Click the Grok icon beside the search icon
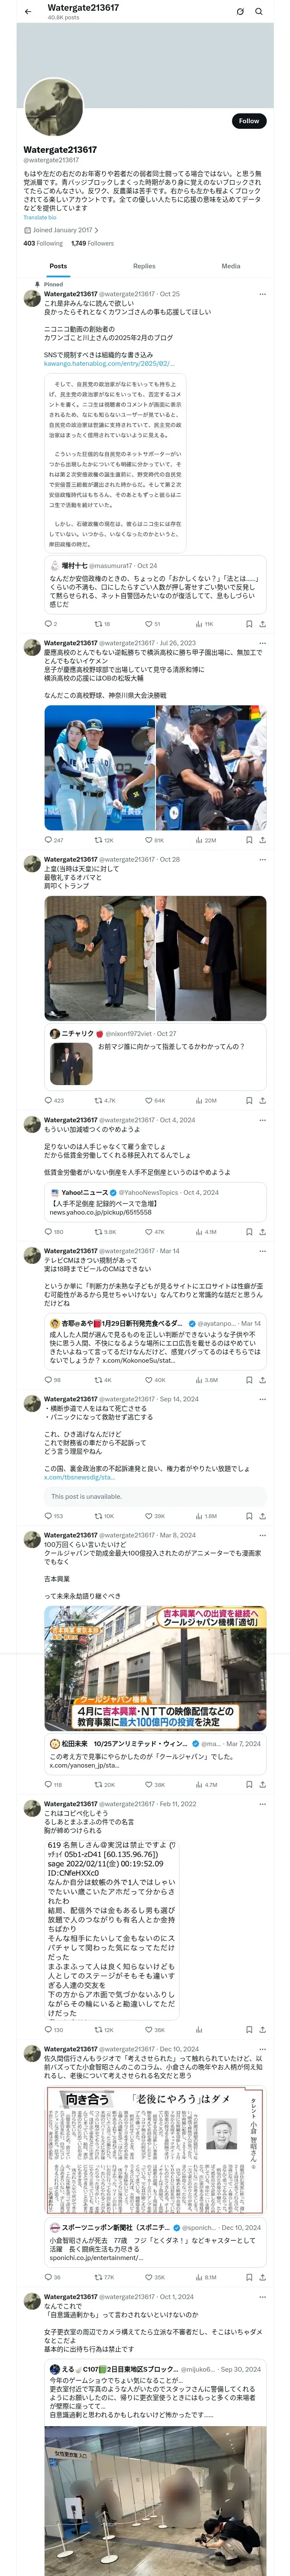This screenshot has width=290, height=2576. (240, 12)
